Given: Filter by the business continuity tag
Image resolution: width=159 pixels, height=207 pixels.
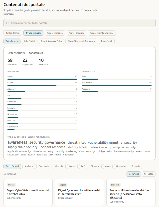Looking at the screenshot, I should click(x=124, y=151).
